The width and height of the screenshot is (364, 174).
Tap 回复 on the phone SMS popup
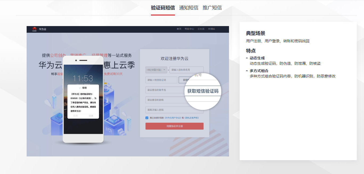91,116
